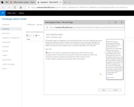Click the Next button
Viewport: 134px width, 107px height.
tap(104, 90)
